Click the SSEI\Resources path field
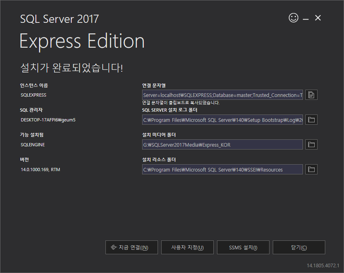The image size is (344, 273). pyautogui.click(x=222, y=170)
